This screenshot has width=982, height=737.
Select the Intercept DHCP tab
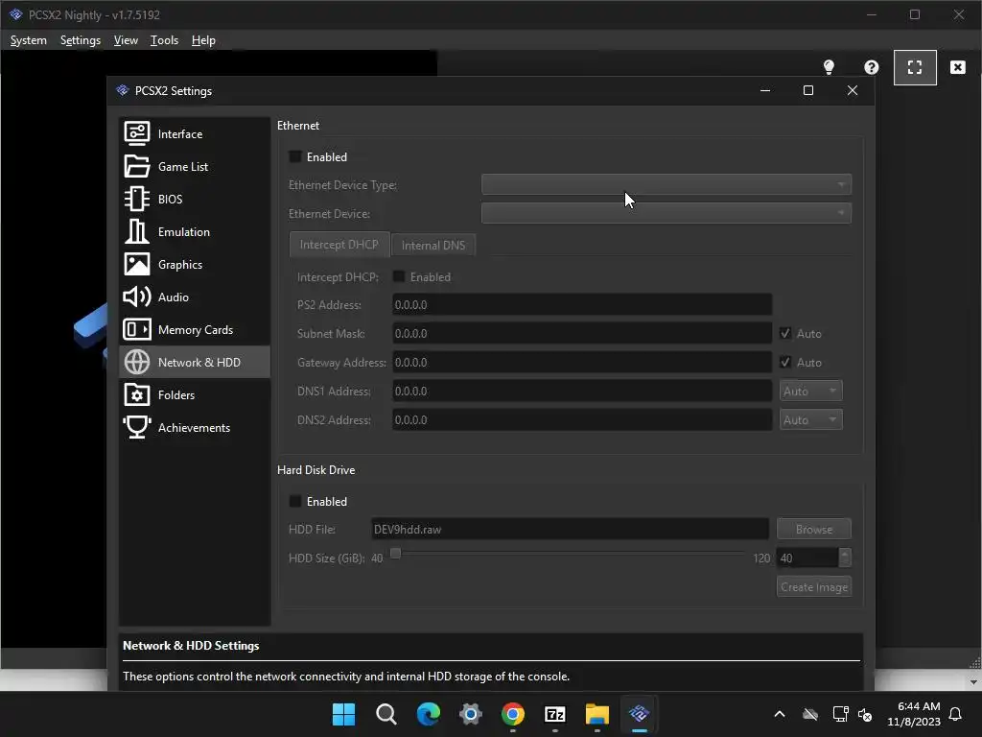click(x=339, y=245)
